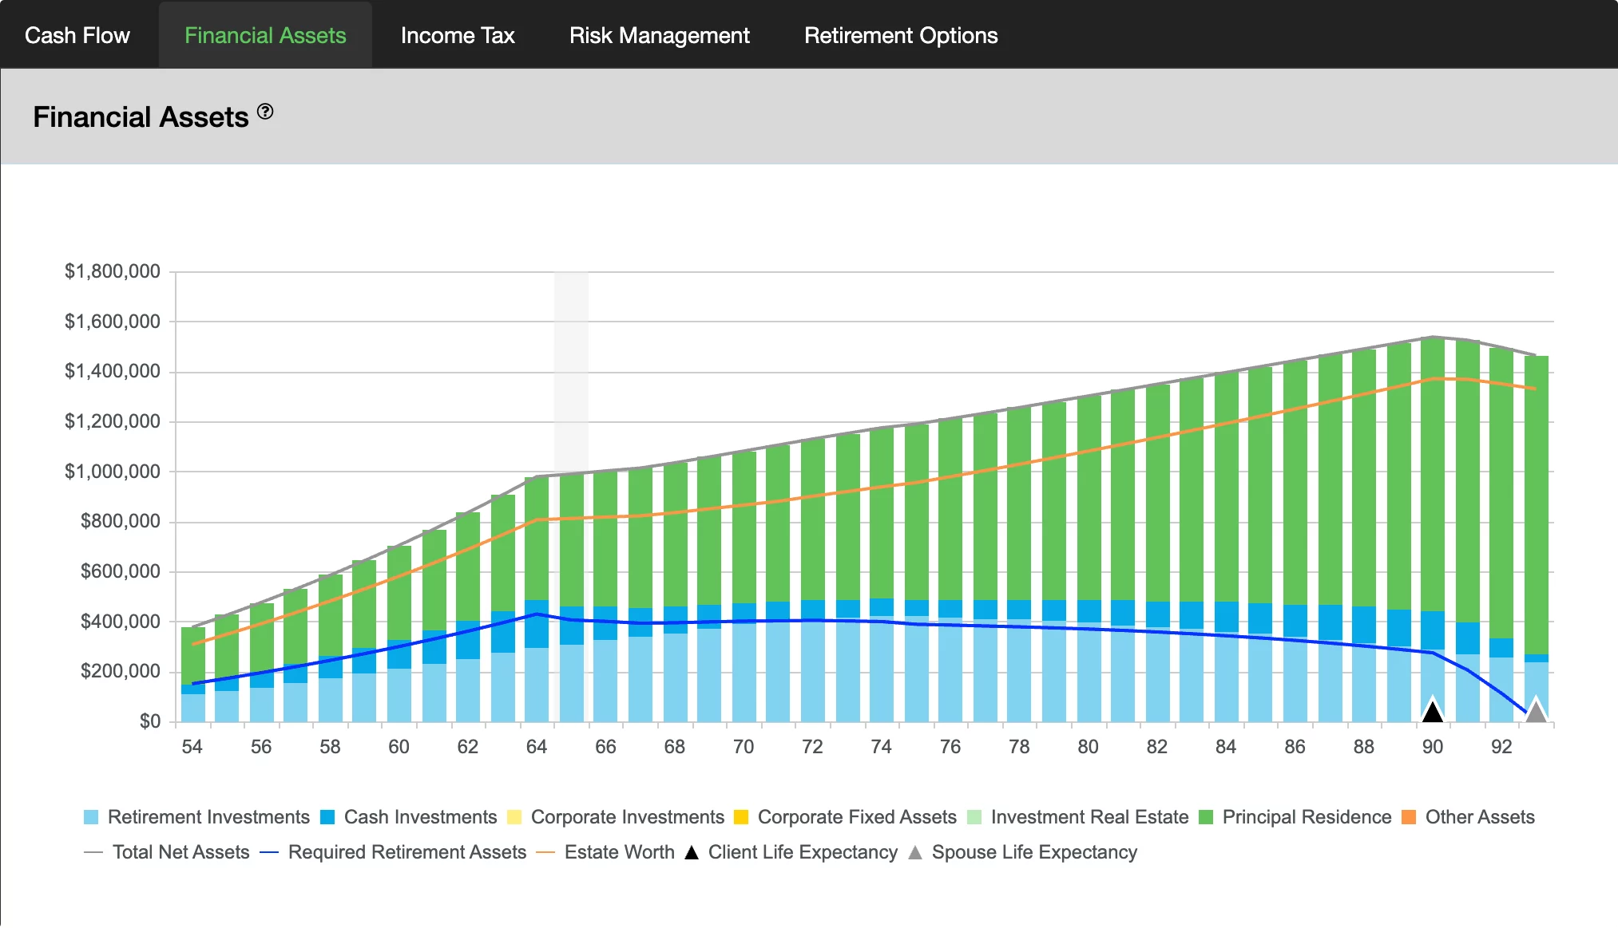Toggle Estate Worth line legend entry

[x=545, y=853]
